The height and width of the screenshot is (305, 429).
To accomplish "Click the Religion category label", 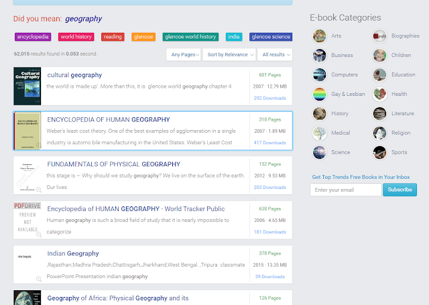I will [x=401, y=133].
